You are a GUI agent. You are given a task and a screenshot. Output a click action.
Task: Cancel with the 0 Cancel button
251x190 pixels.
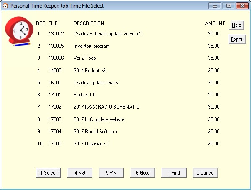click(x=205, y=173)
